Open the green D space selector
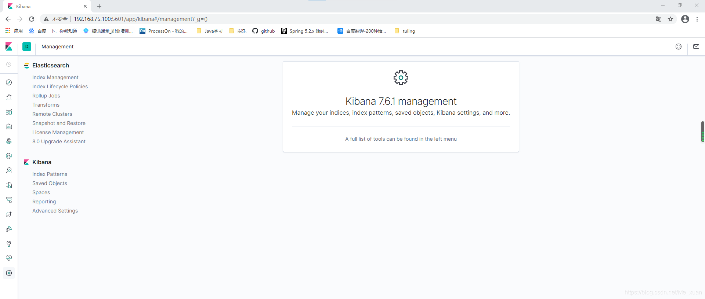This screenshot has width=705, height=299. [x=27, y=47]
